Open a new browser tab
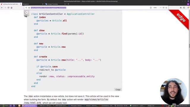 coord(68,4)
